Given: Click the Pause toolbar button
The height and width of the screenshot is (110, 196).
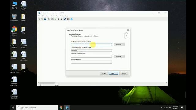Looking at the screenshot, I should [x=58, y=19].
